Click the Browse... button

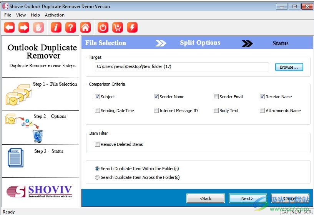pyautogui.click(x=289, y=67)
